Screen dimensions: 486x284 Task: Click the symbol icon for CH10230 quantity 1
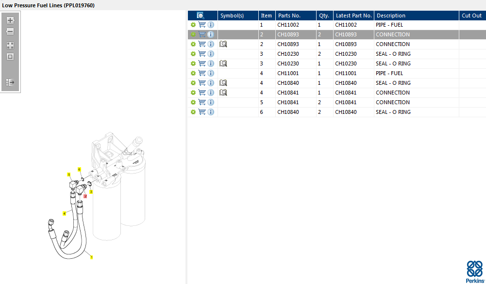click(223, 63)
